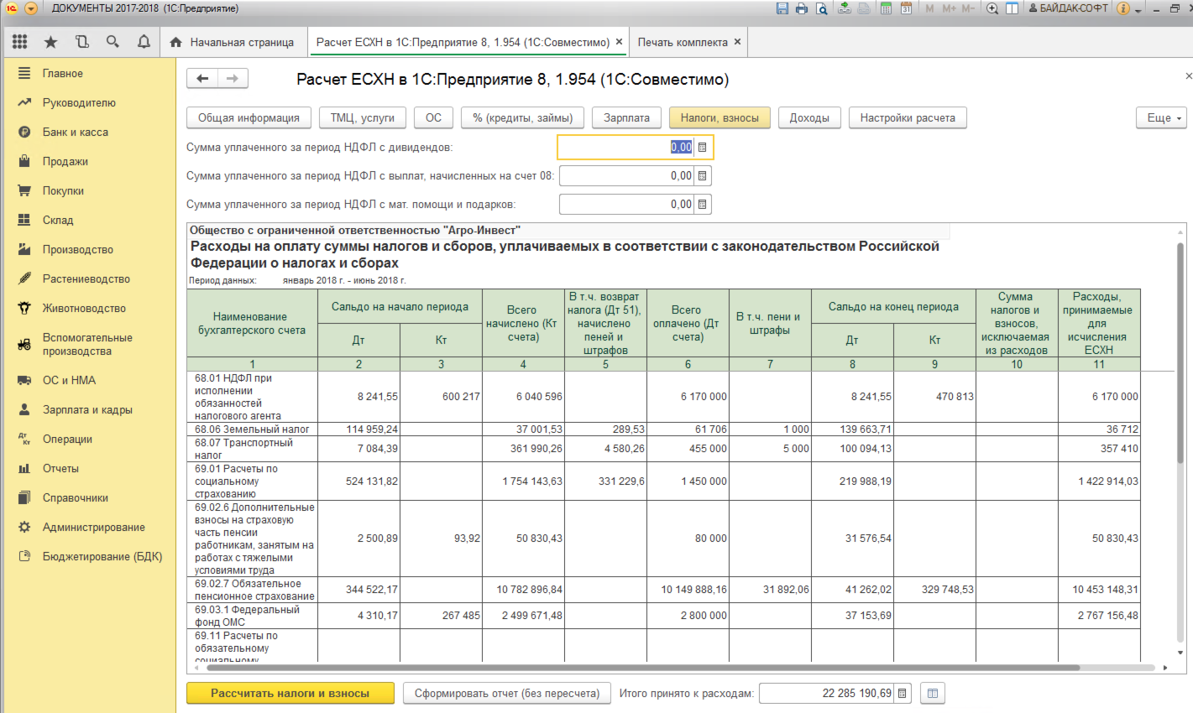Go forward with the right arrow button
Image resolution: width=1193 pixels, height=713 pixels.
tap(233, 79)
